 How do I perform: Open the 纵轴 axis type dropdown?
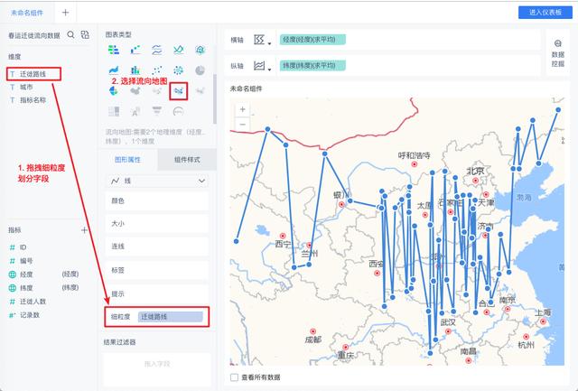[x=262, y=66]
